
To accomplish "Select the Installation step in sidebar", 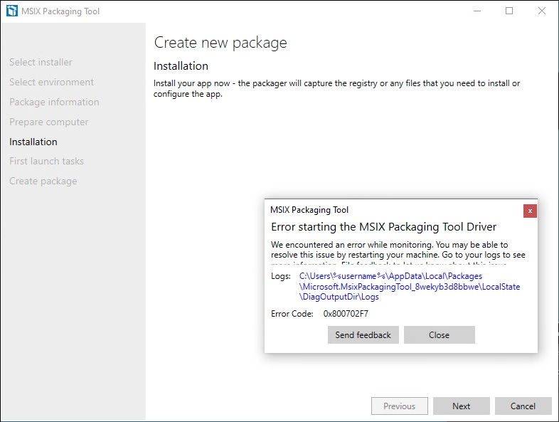I will 33,142.
